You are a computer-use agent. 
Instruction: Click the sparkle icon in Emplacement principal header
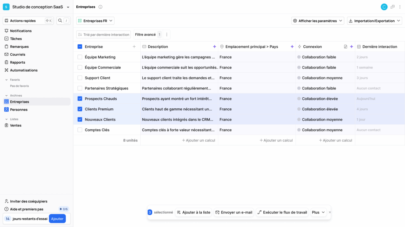pyautogui.click(x=292, y=47)
